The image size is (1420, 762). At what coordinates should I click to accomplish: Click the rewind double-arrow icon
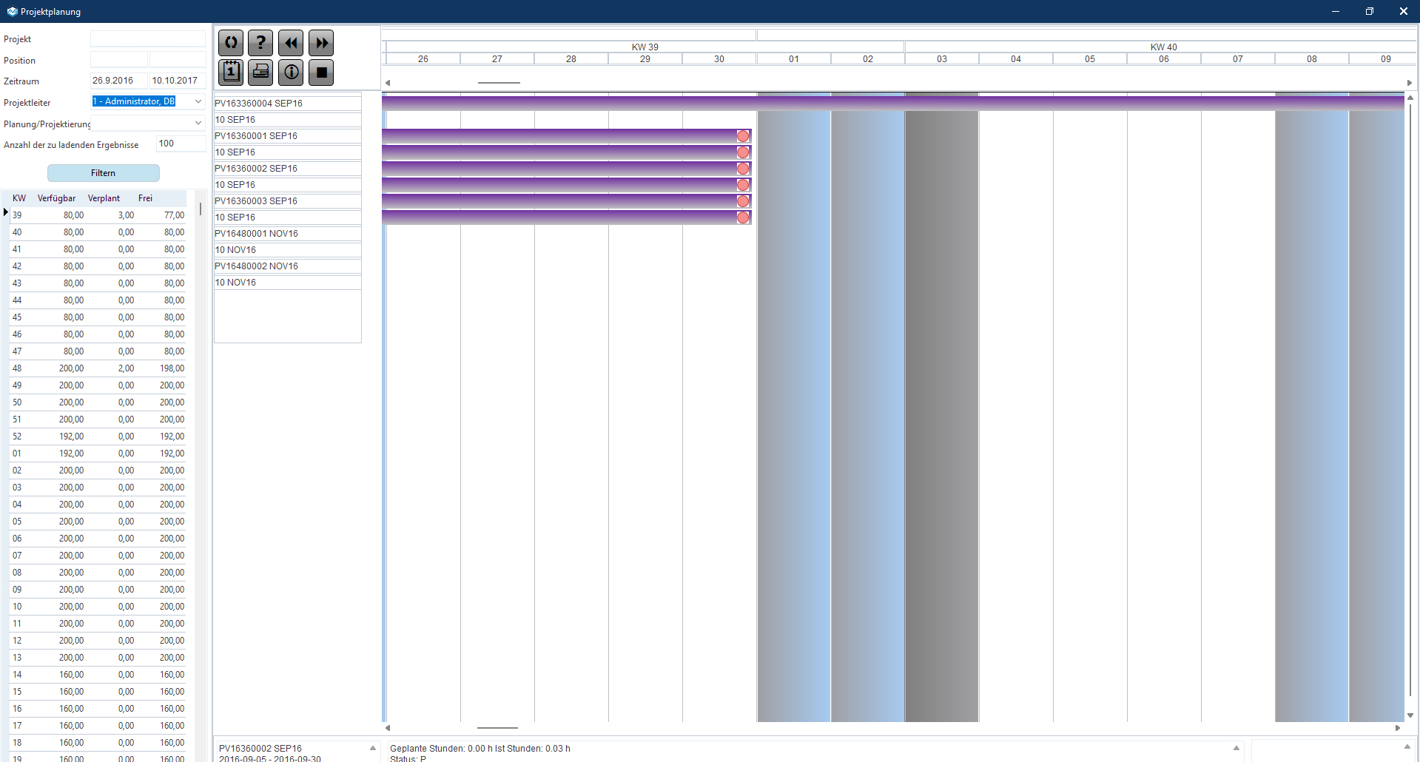291,43
